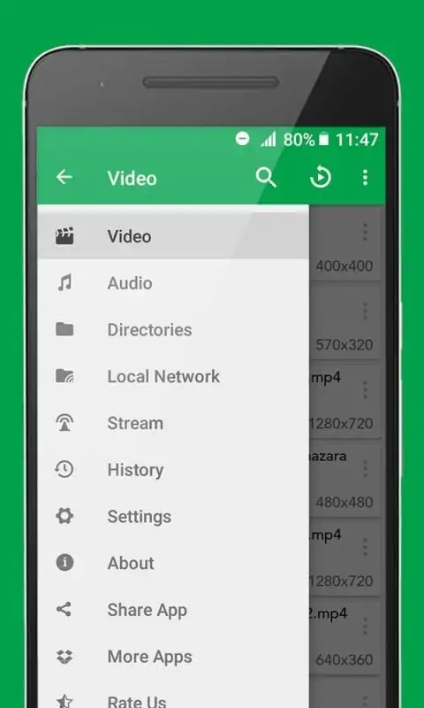Open Stream from the drawer
Viewport: 424px width, 708px height.
[173, 423]
